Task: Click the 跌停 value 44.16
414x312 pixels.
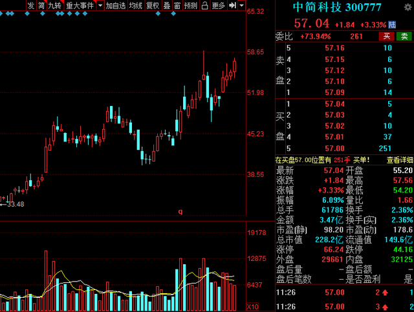Action: [x=403, y=249]
